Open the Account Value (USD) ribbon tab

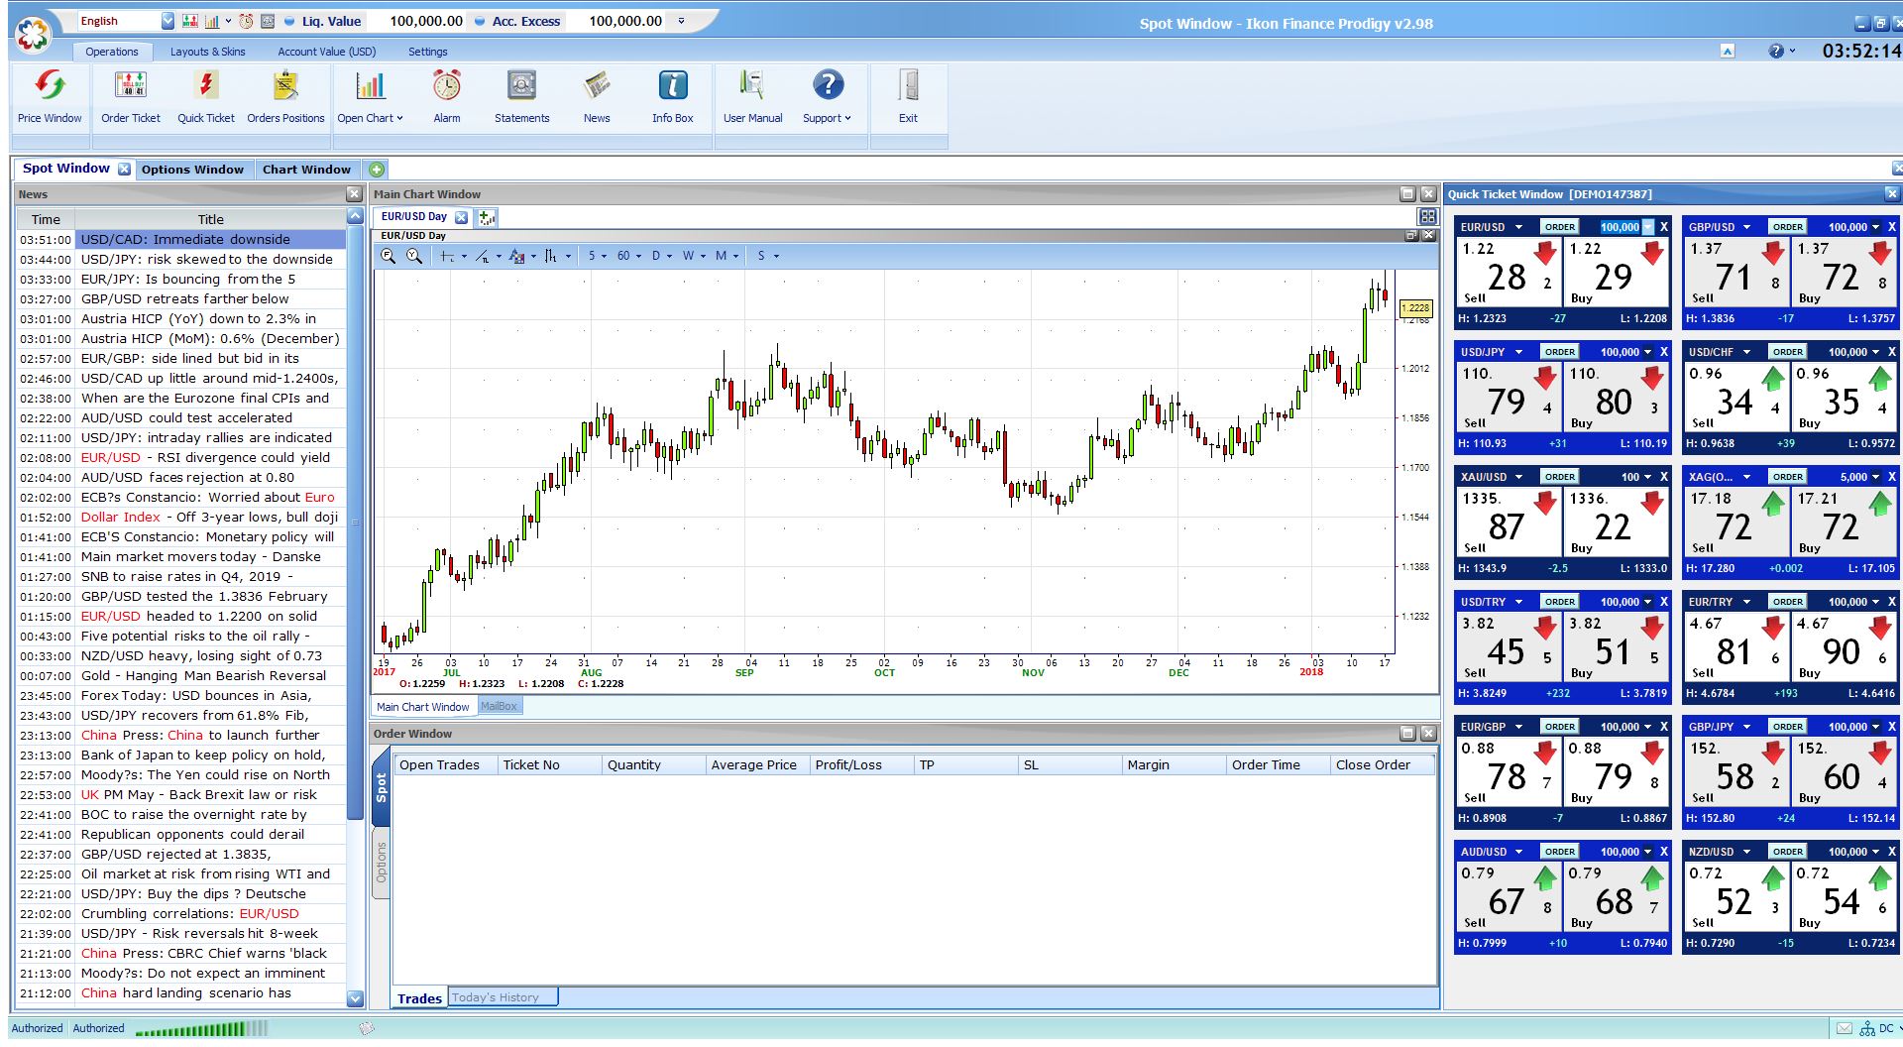(x=327, y=52)
